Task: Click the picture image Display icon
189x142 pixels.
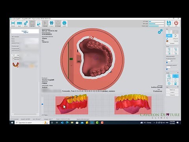Action: click(175, 83)
